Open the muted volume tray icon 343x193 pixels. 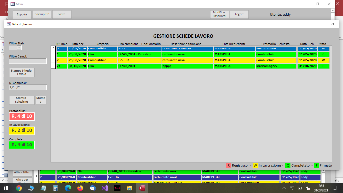click(x=308, y=188)
